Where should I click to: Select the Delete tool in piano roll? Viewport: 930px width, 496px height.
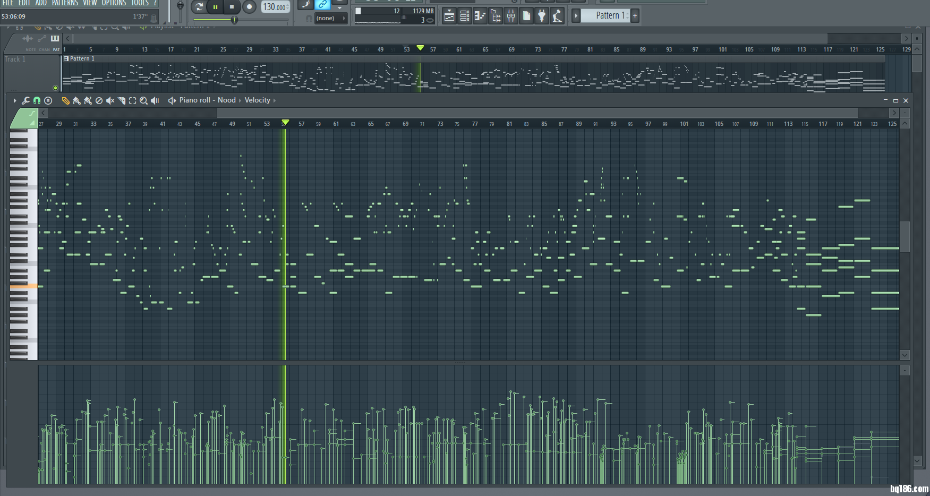click(99, 100)
